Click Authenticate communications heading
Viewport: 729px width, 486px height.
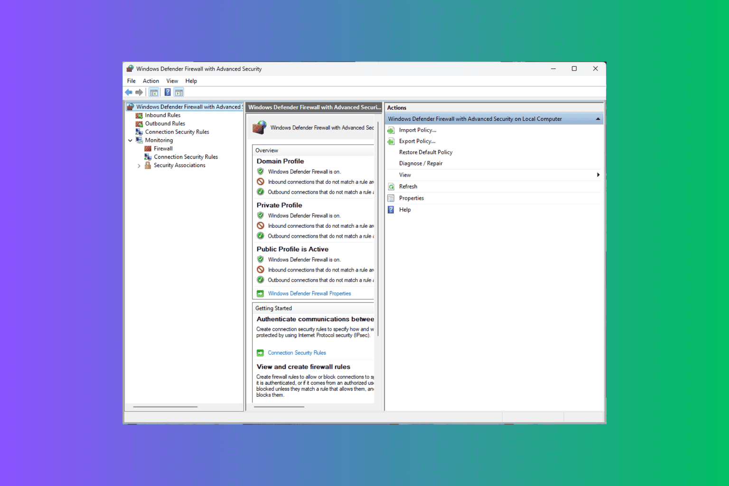315,319
